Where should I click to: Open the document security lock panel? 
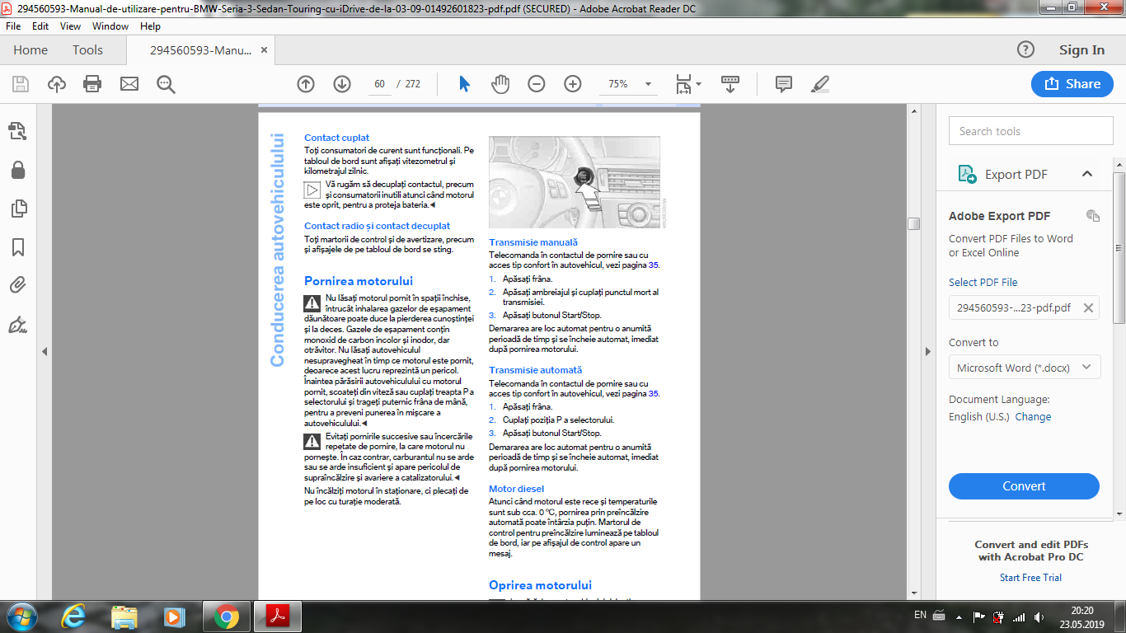pyautogui.click(x=18, y=170)
